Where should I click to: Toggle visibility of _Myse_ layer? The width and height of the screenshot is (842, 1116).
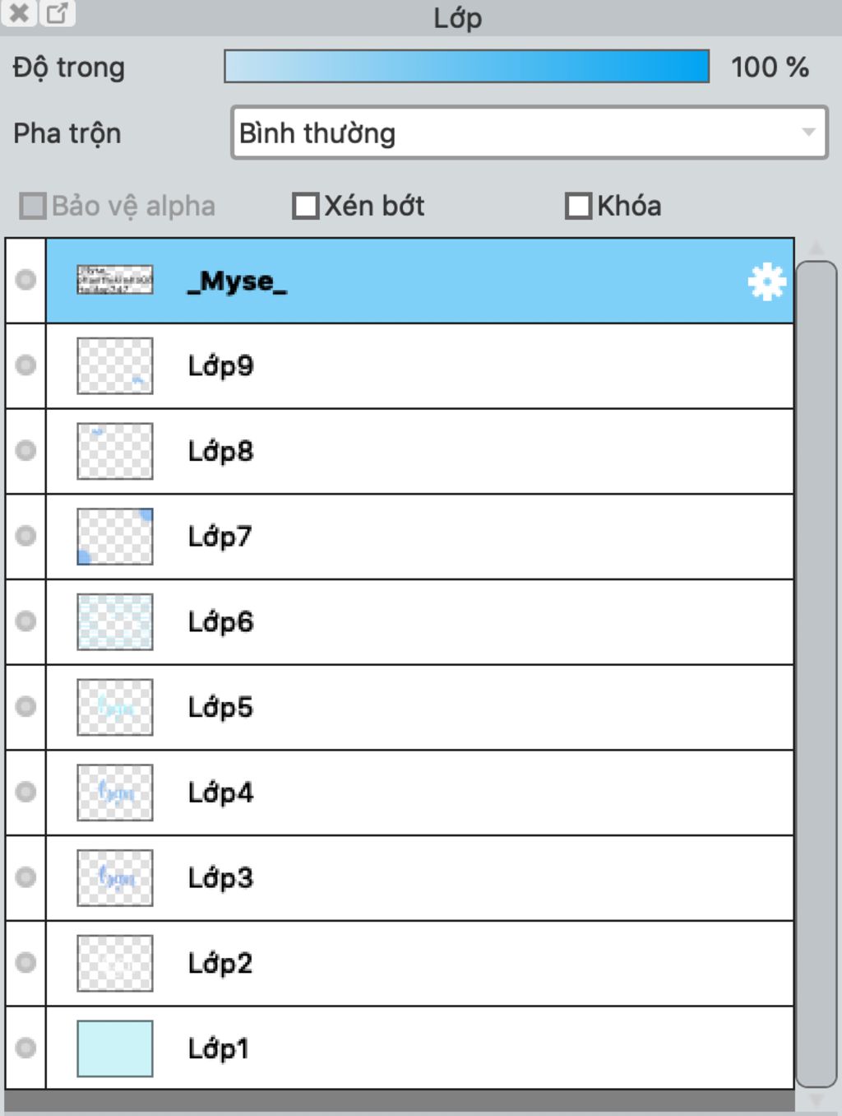(x=26, y=280)
